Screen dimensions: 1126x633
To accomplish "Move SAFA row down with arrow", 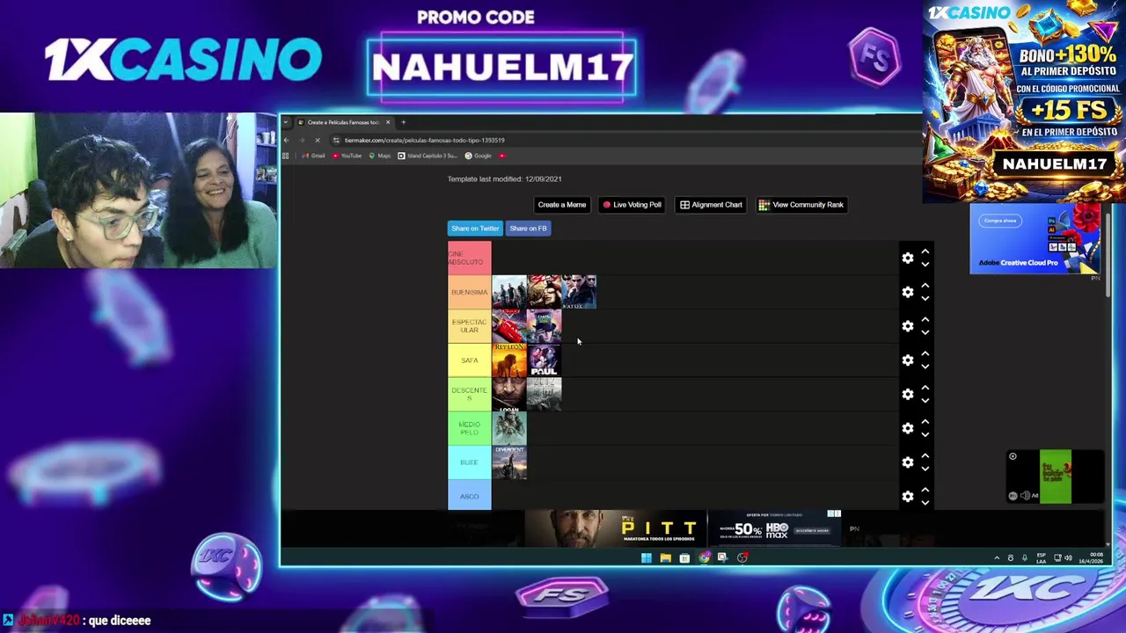I will point(925,366).
